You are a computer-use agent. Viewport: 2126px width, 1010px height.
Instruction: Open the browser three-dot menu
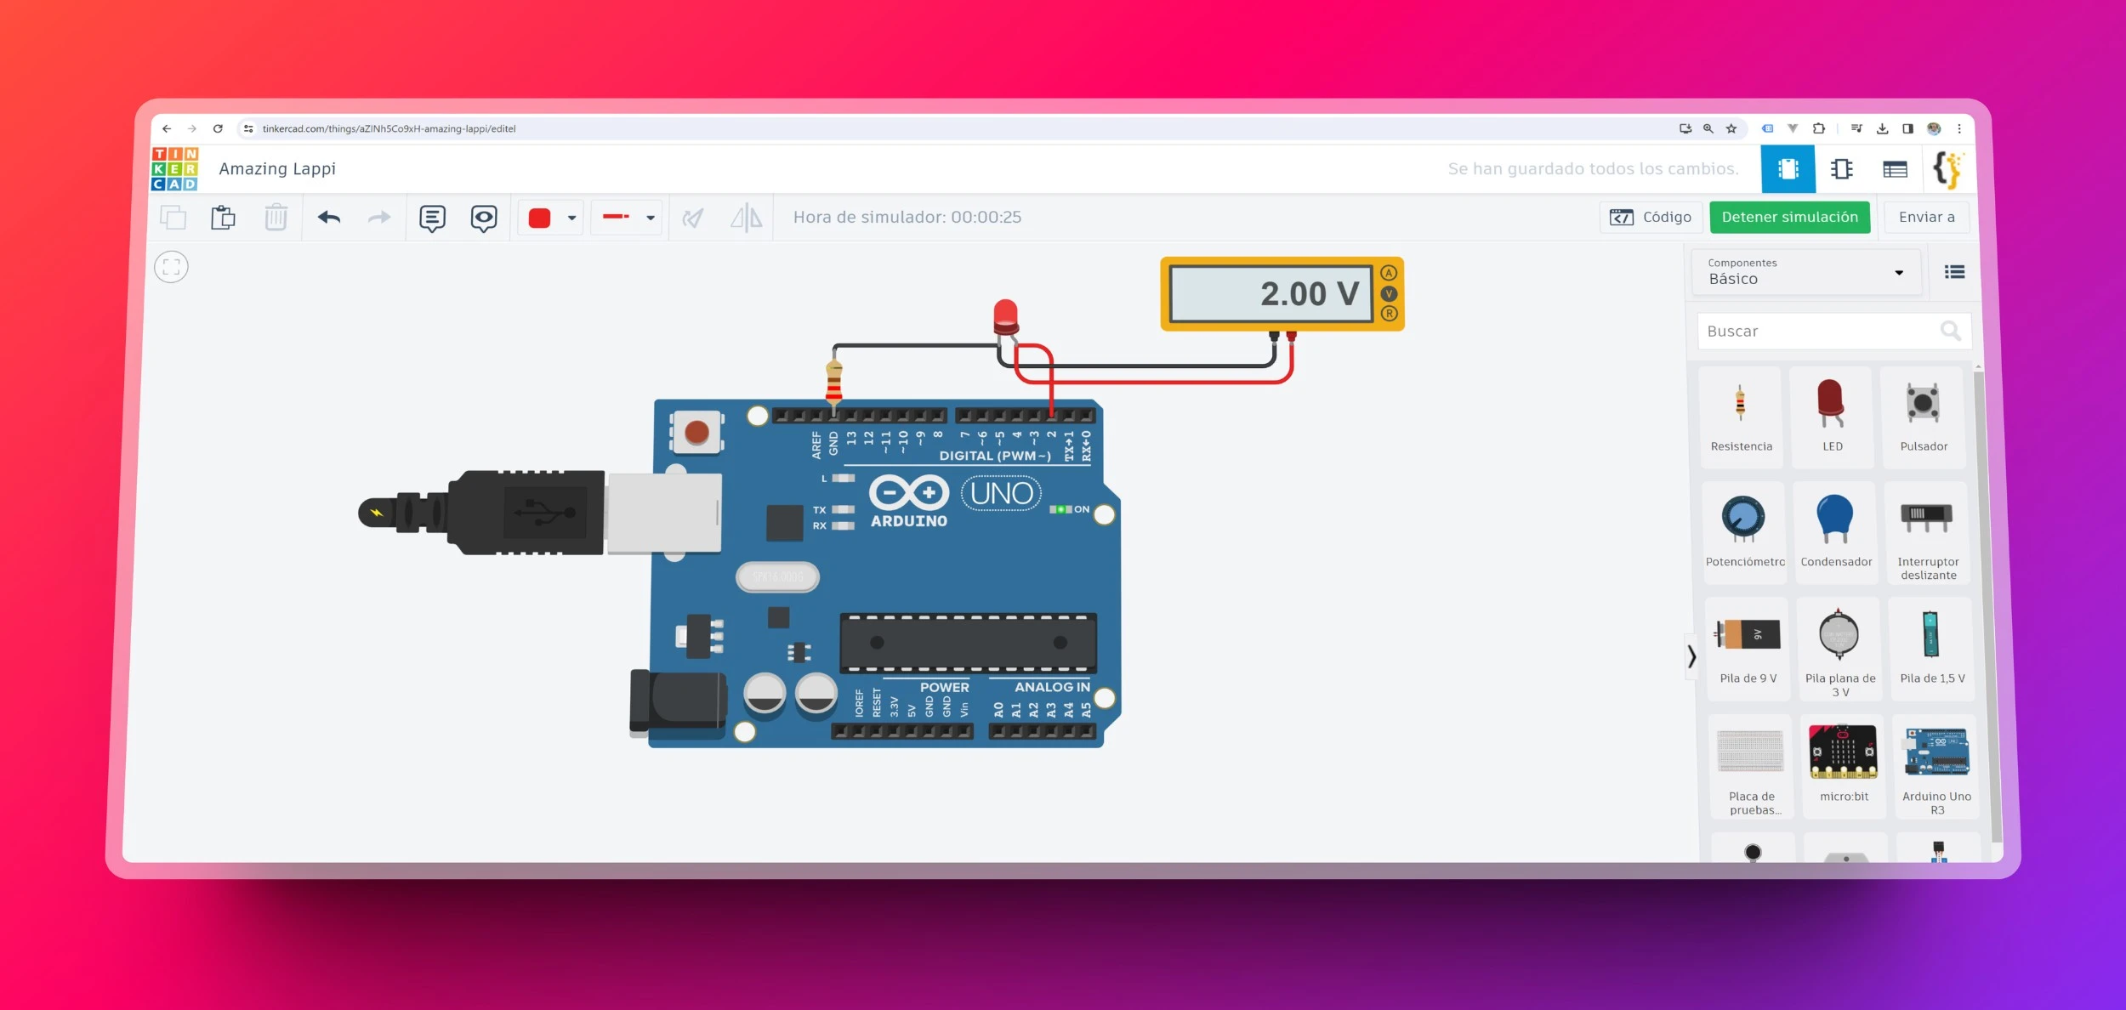tap(1959, 128)
